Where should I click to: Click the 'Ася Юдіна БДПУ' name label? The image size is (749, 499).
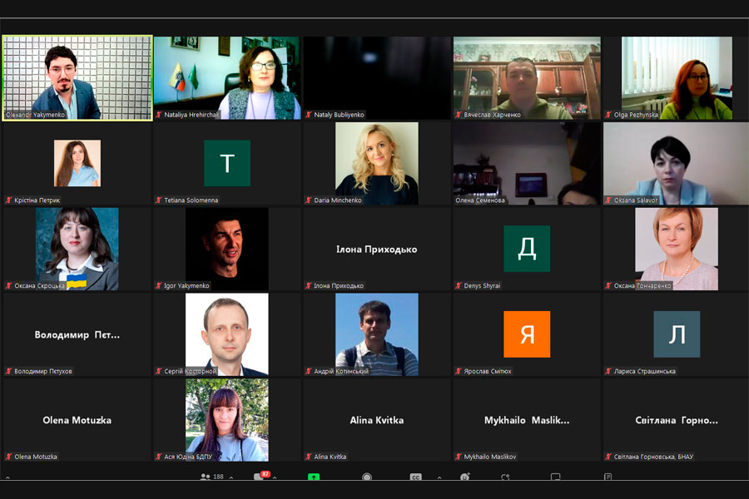coord(188,457)
